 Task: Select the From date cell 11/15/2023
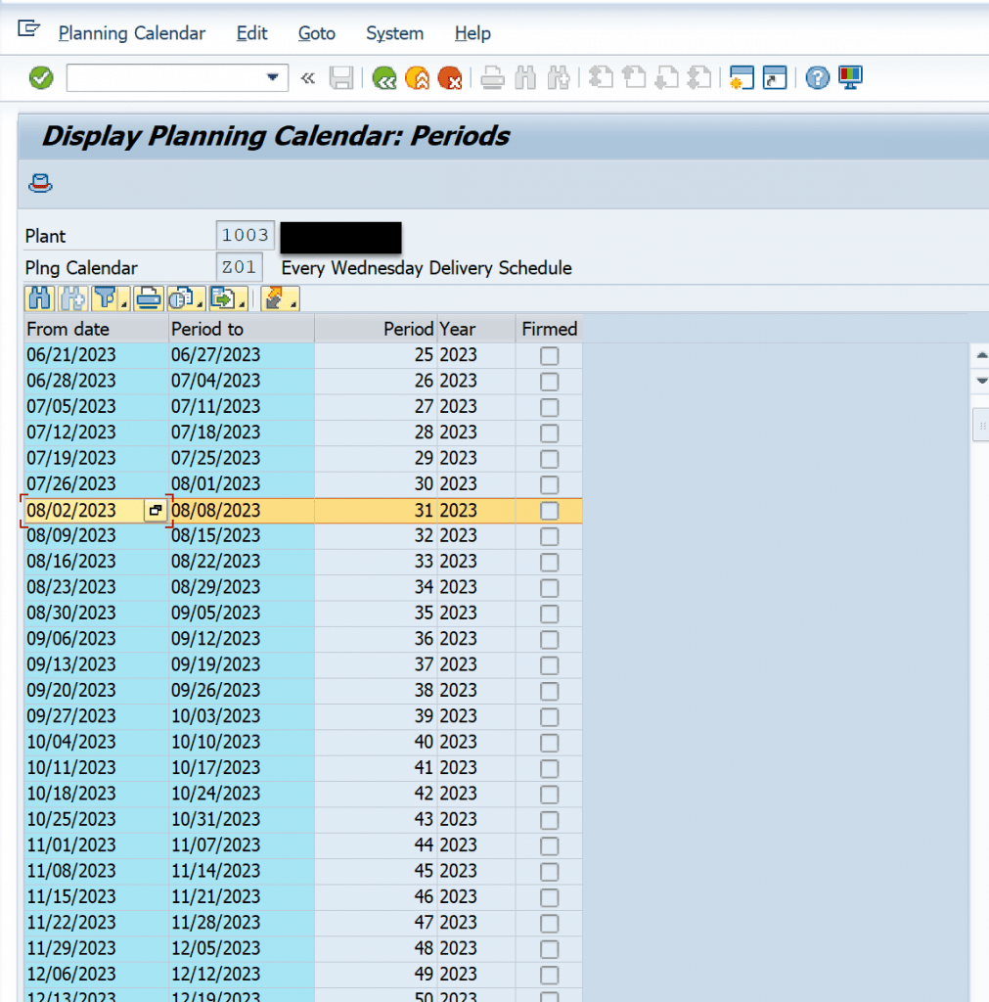pyautogui.click(x=96, y=896)
